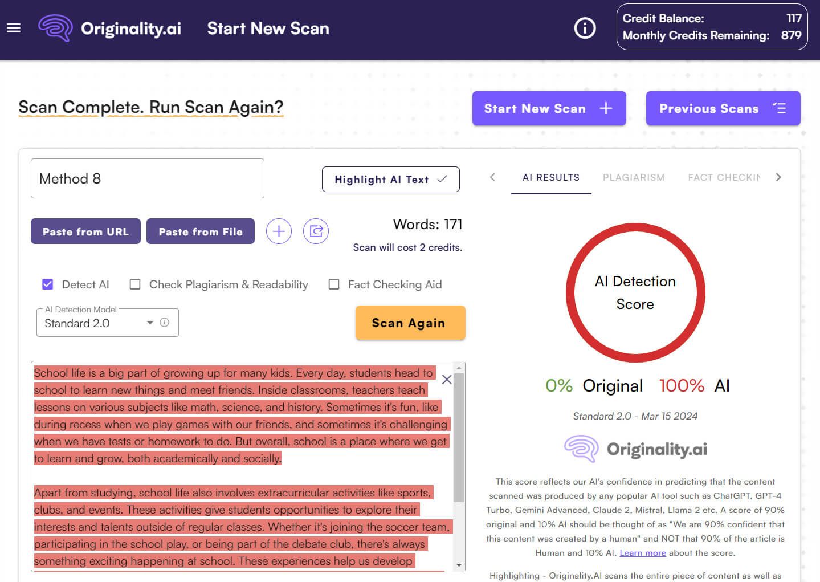Open the hamburger navigation menu

pos(14,28)
